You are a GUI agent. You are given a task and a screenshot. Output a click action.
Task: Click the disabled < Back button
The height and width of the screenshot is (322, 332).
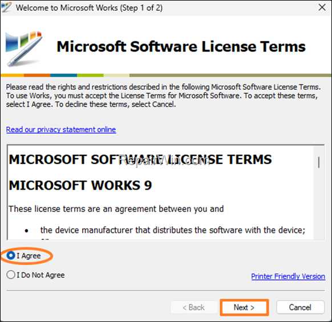[194, 307]
